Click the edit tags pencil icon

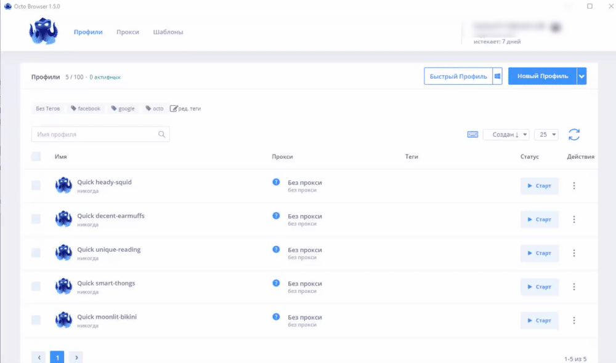click(174, 109)
